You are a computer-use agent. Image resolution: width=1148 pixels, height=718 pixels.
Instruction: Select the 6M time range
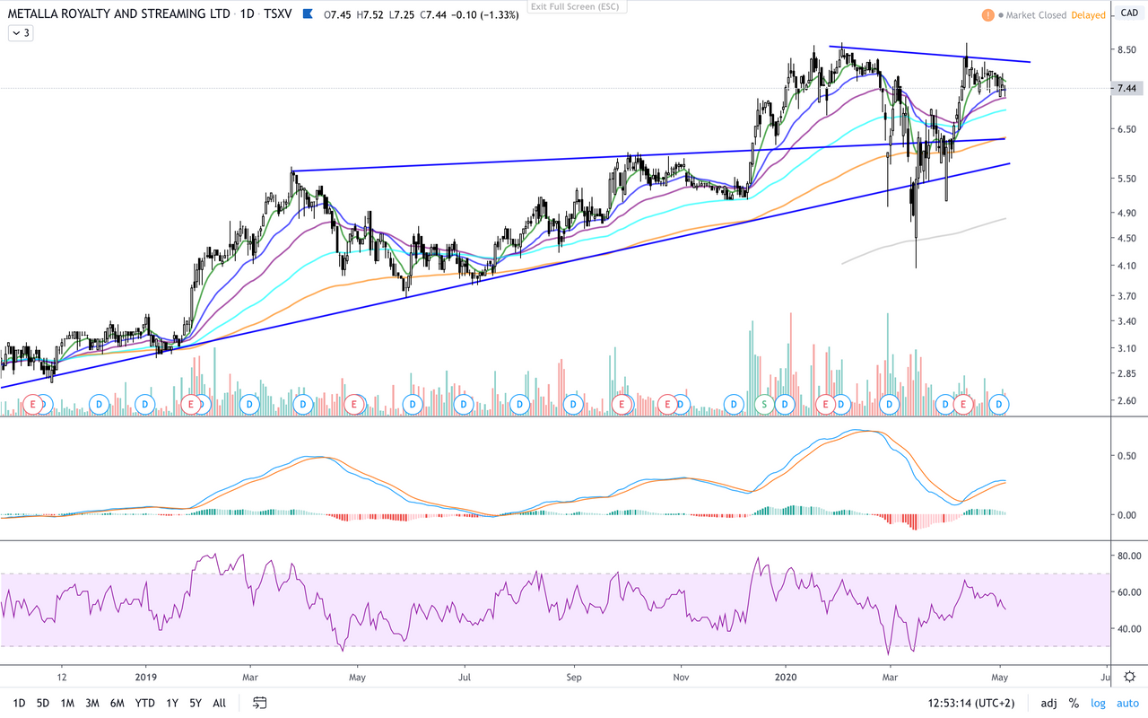pos(117,704)
